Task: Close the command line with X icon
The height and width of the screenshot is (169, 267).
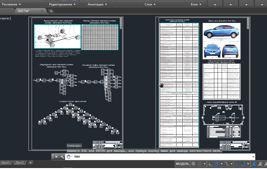Action: [x=56, y=157]
